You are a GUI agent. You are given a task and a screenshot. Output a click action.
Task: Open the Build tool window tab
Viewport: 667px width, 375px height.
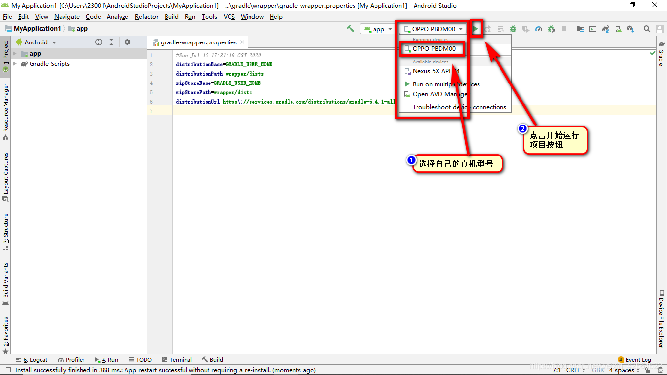pos(212,360)
